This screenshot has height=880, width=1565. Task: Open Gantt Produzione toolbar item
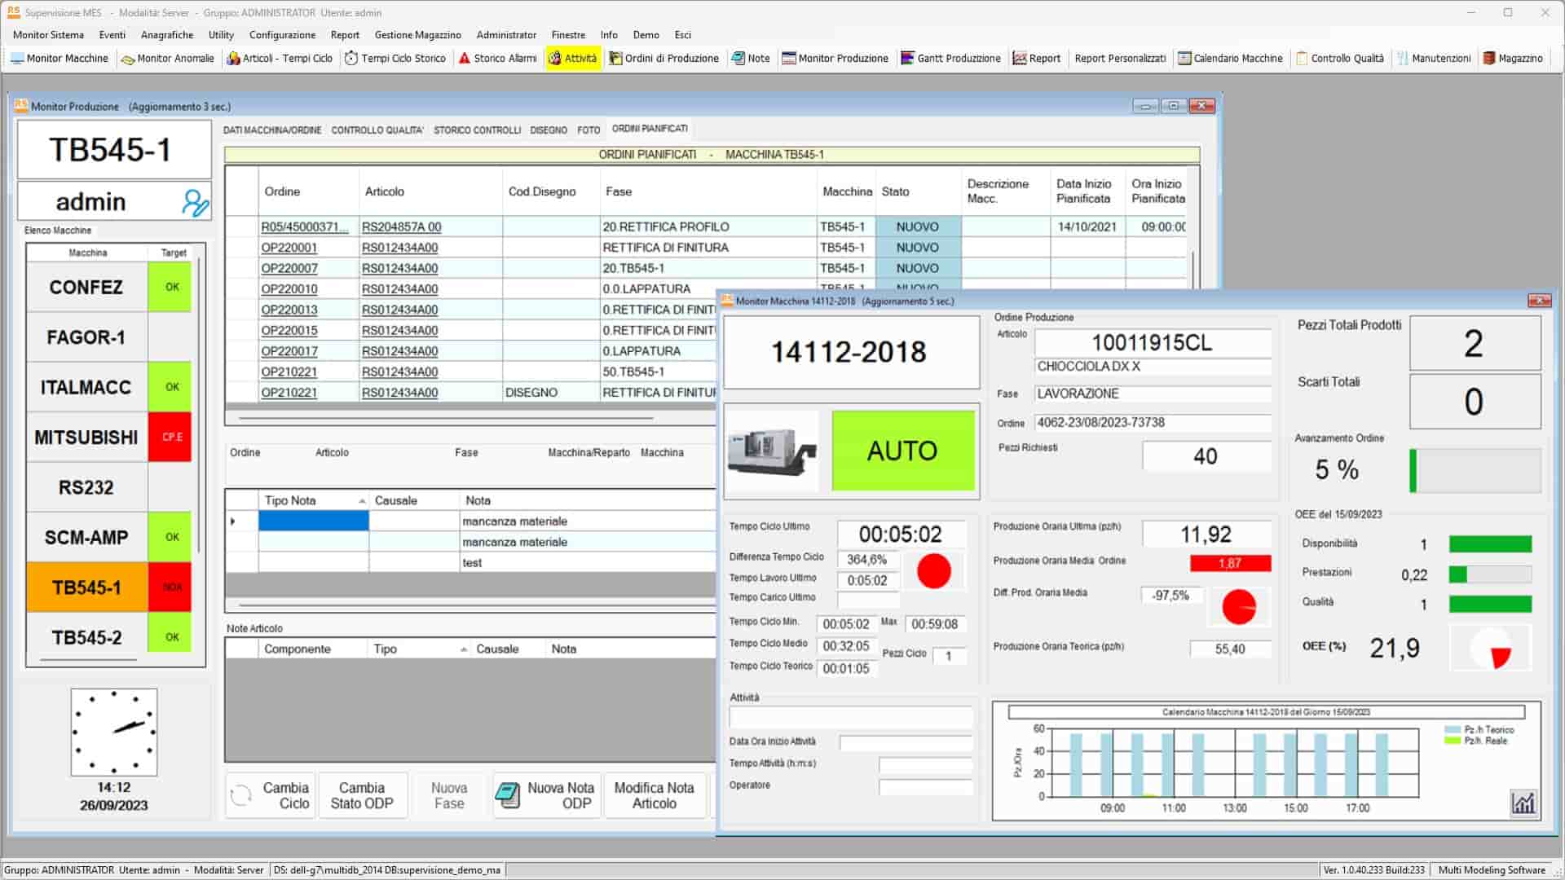point(950,59)
